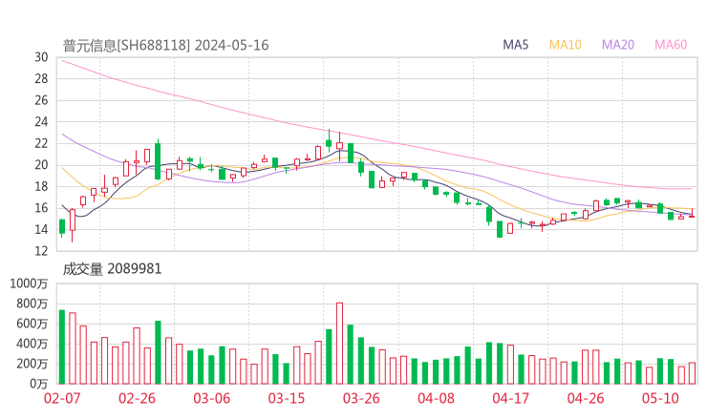Click the 28 price axis label
Viewport: 707px width, 420px height.
41,79
